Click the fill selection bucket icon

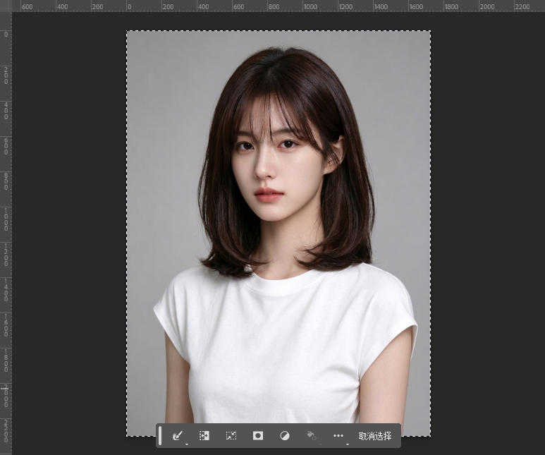312,435
